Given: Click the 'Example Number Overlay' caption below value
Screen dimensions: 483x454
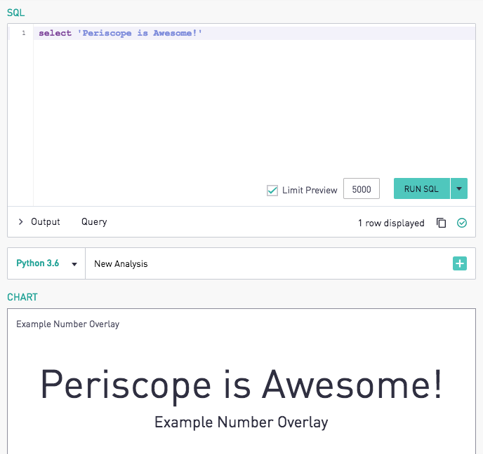Looking at the screenshot, I should (241, 422).
